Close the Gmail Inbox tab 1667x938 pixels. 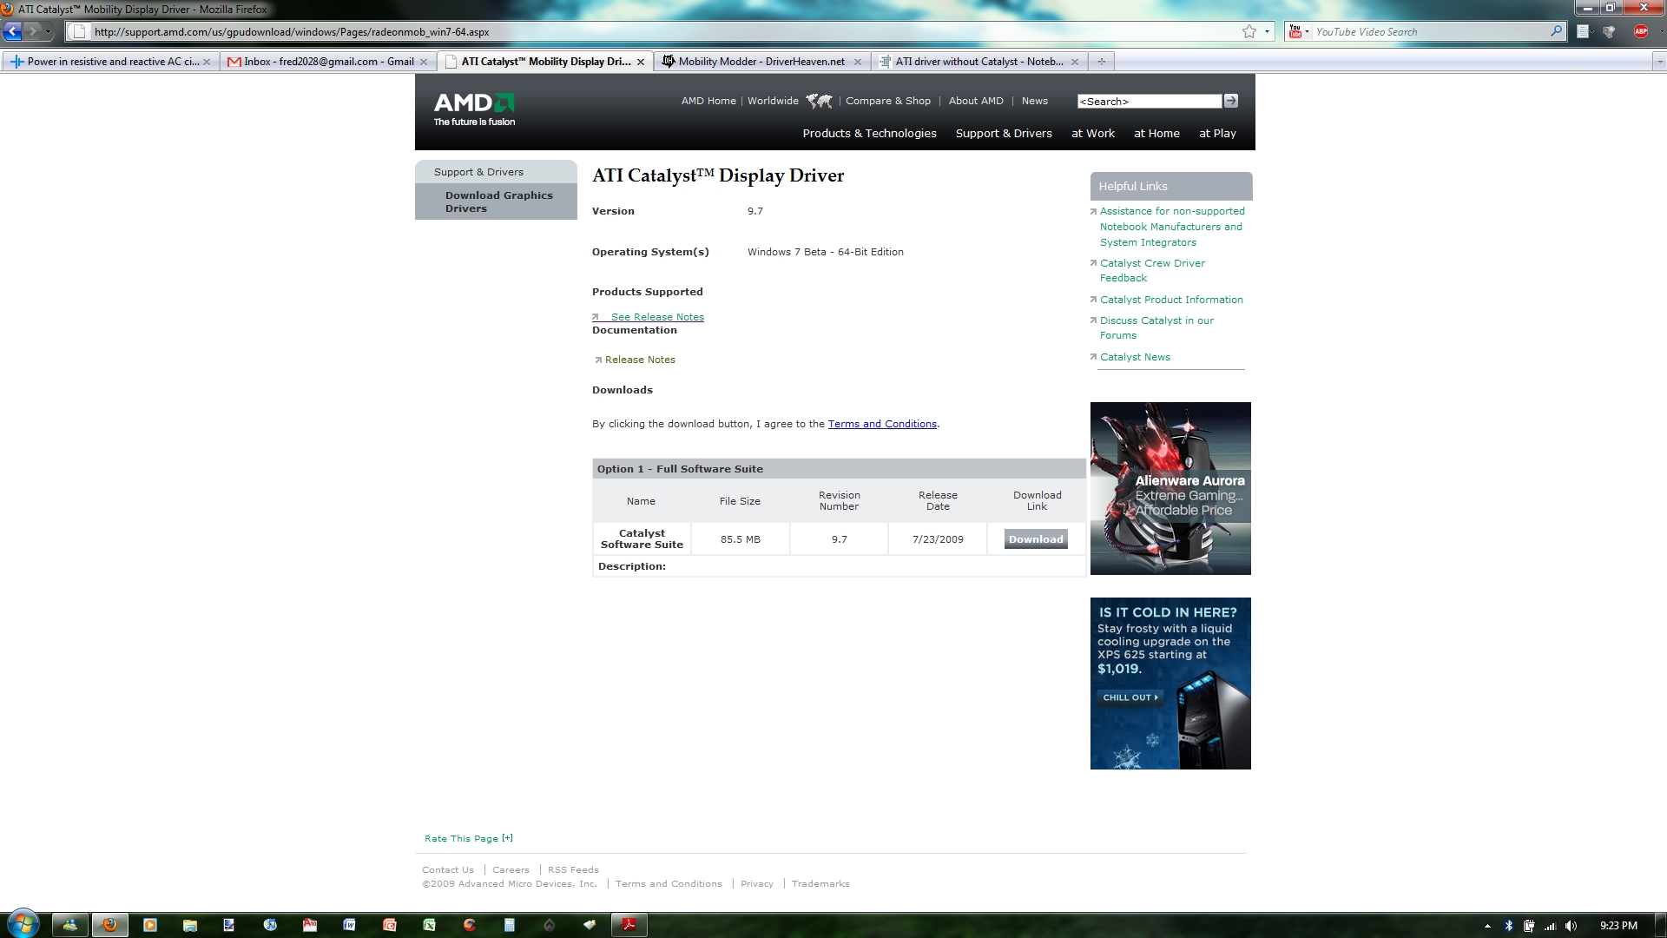point(424,62)
